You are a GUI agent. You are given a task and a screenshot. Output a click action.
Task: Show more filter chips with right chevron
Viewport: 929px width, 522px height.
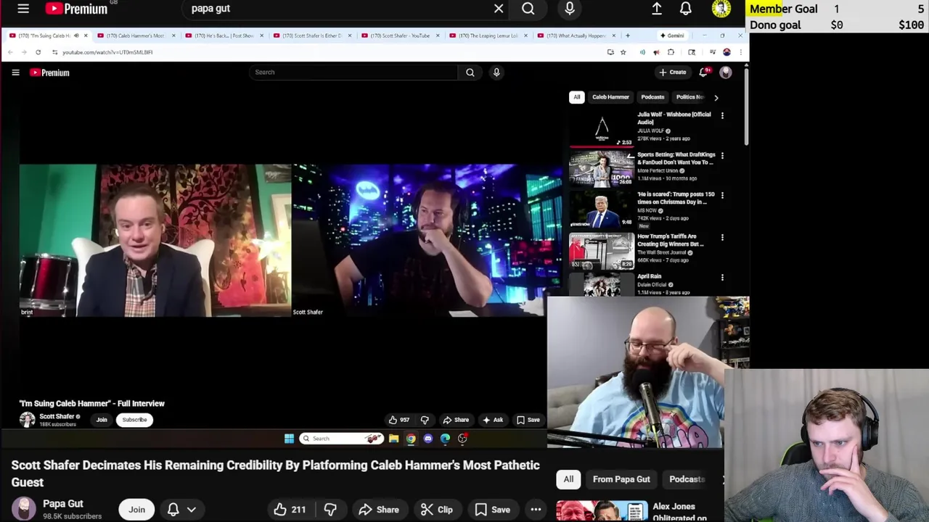click(x=716, y=97)
